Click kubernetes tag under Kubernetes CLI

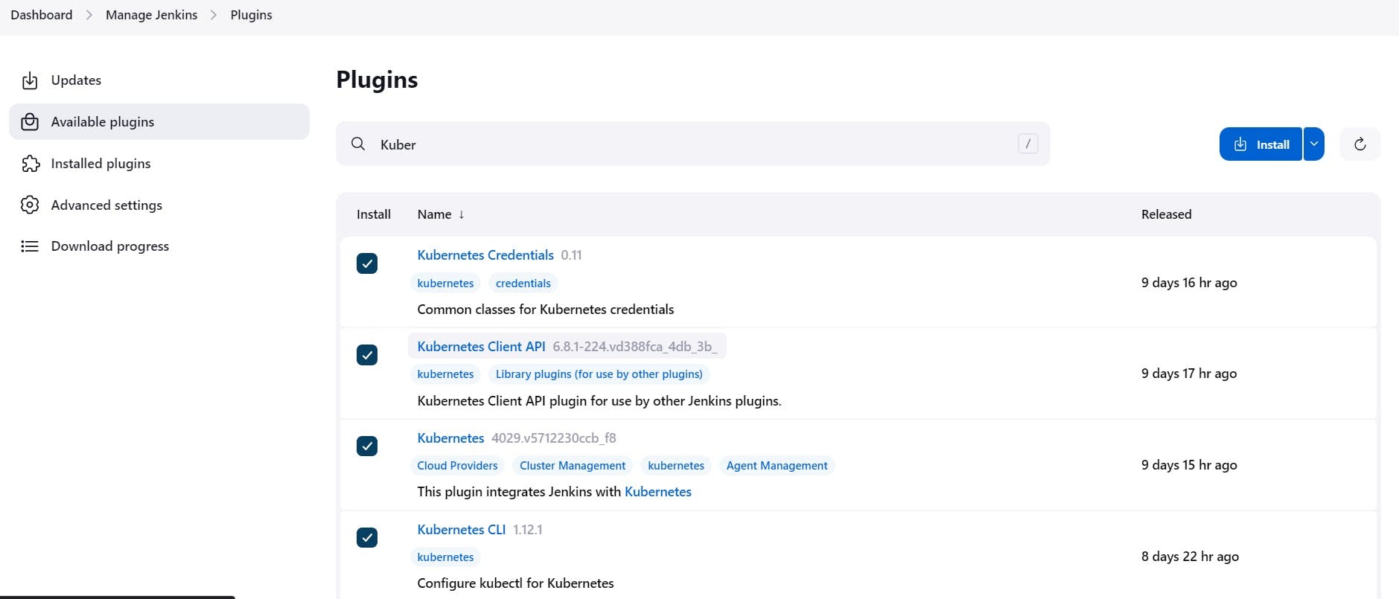(445, 557)
